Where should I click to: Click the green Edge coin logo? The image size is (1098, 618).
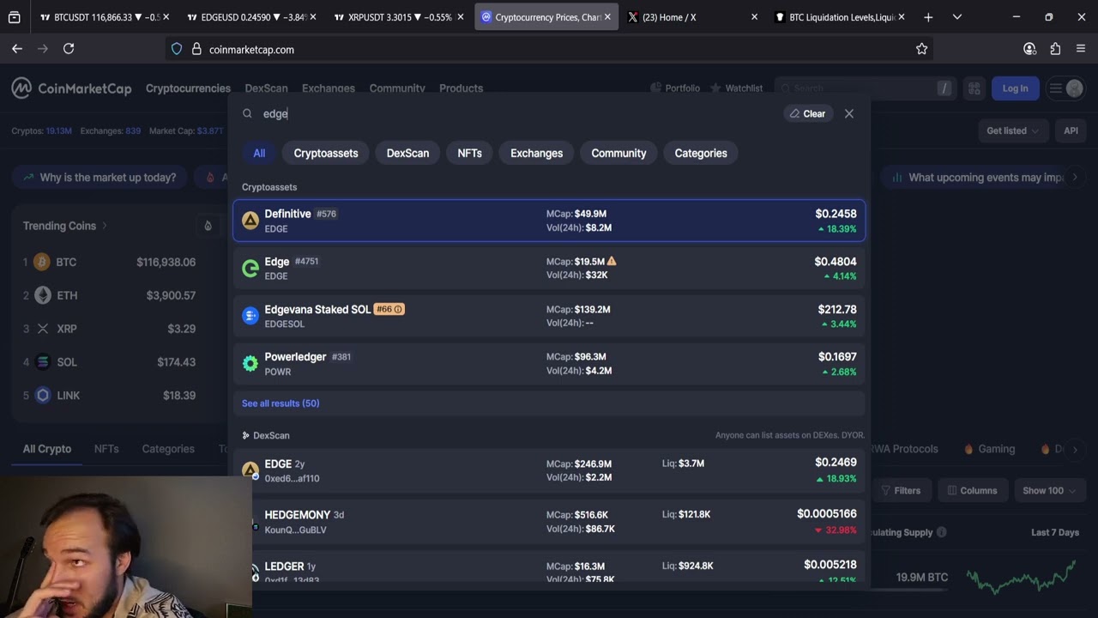[x=250, y=269]
